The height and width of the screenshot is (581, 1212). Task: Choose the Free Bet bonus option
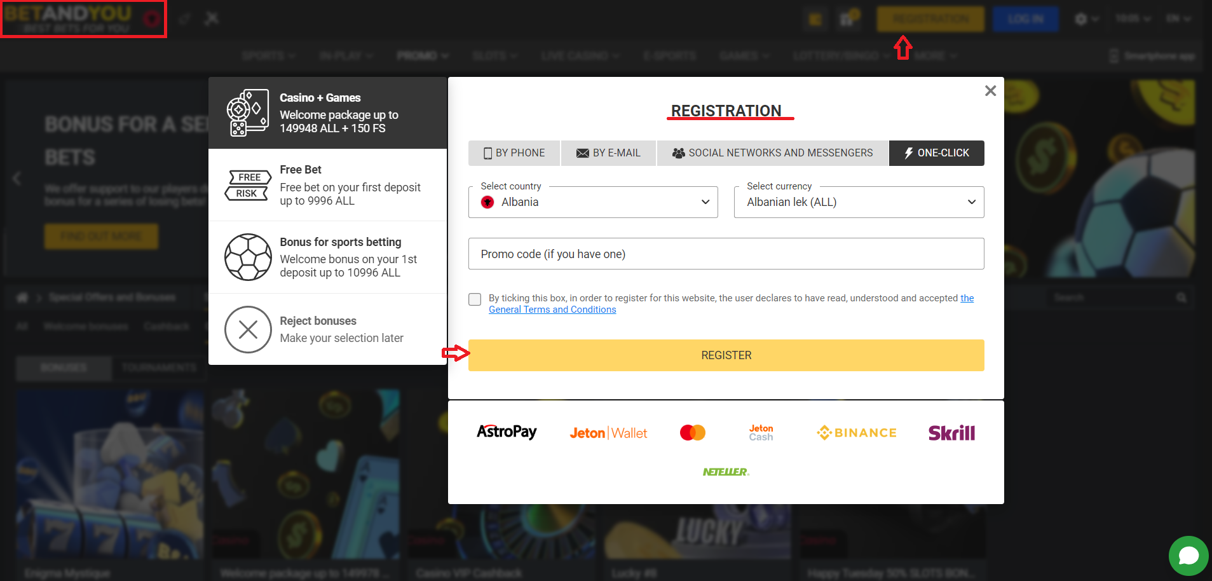327,185
